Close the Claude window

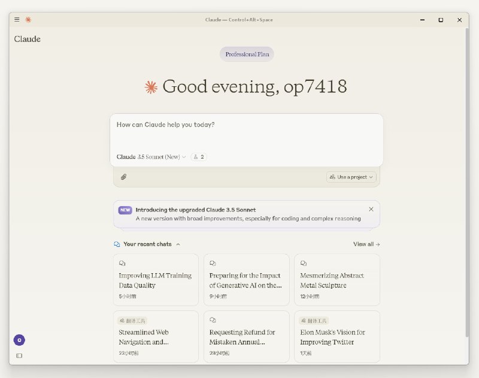tap(459, 20)
